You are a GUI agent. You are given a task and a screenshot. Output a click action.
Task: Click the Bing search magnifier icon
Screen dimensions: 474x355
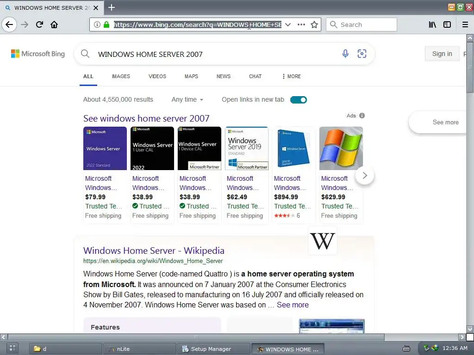click(x=85, y=54)
